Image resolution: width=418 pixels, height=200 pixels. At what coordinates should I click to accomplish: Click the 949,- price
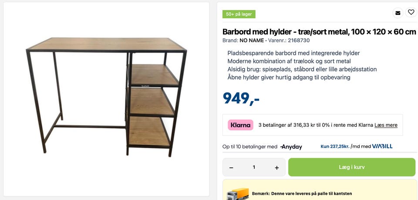coord(241,98)
